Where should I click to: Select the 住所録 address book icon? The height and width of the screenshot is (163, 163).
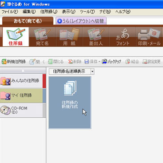click(16, 37)
